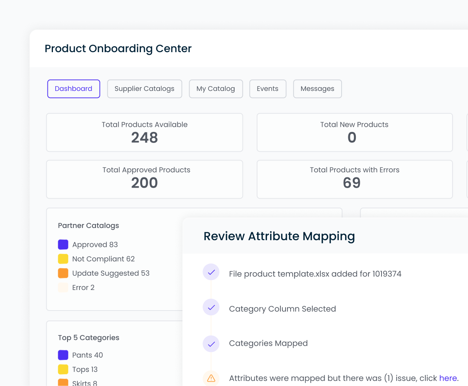Select the Total Products Available card
This screenshot has width=468, height=386.
pos(145,132)
